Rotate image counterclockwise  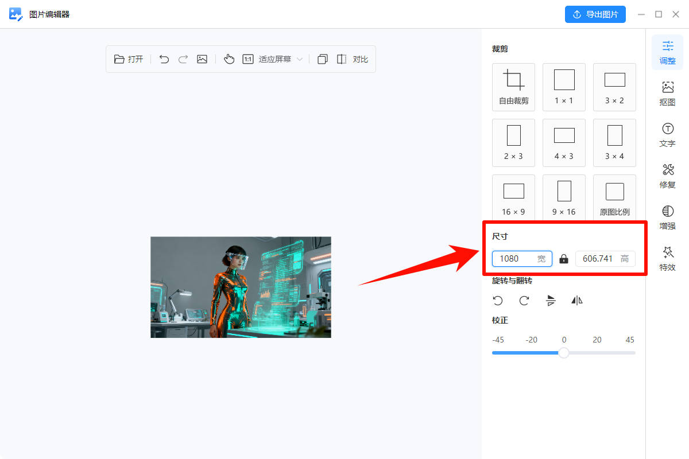tap(498, 301)
